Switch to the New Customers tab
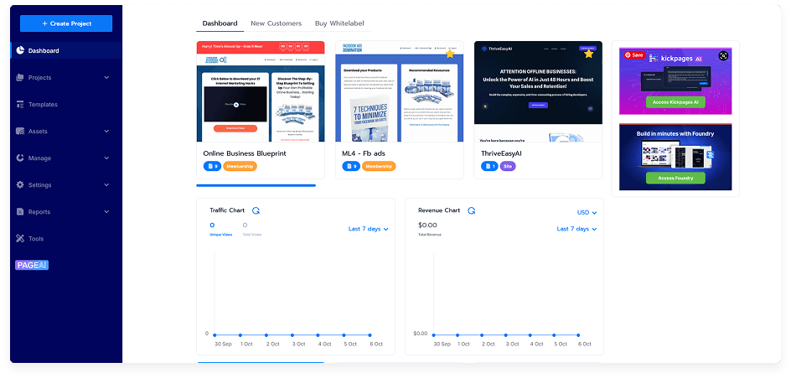791x378 pixels. [x=276, y=23]
